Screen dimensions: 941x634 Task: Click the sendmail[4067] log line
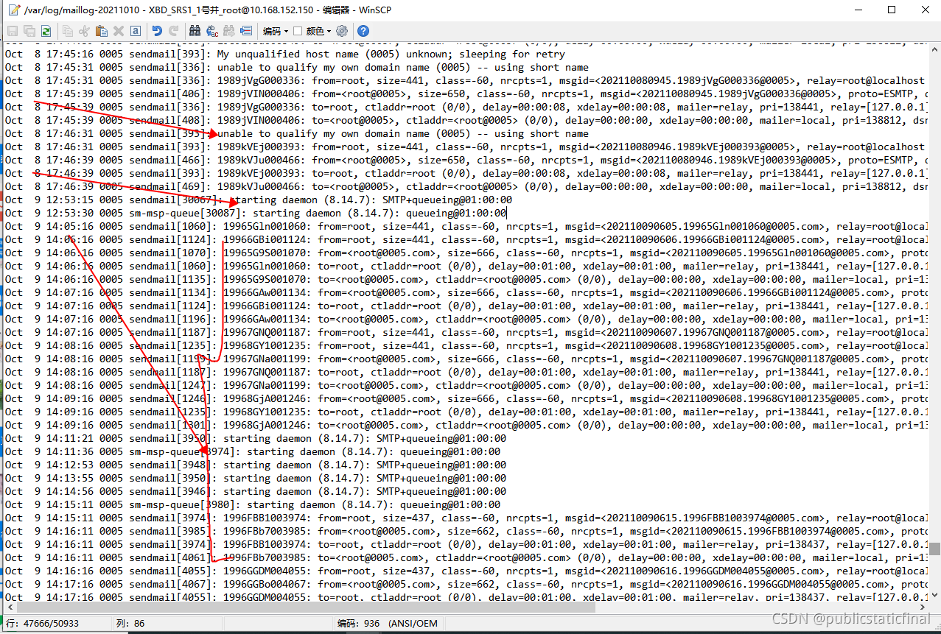point(466,584)
